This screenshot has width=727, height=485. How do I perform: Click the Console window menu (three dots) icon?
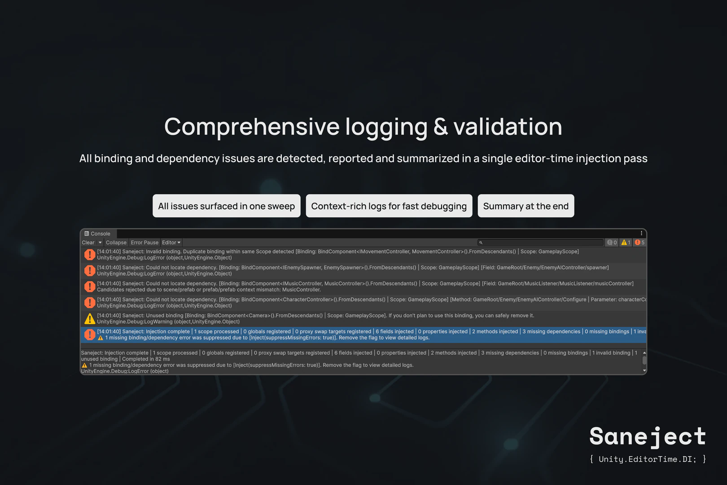[x=641, y=233]
